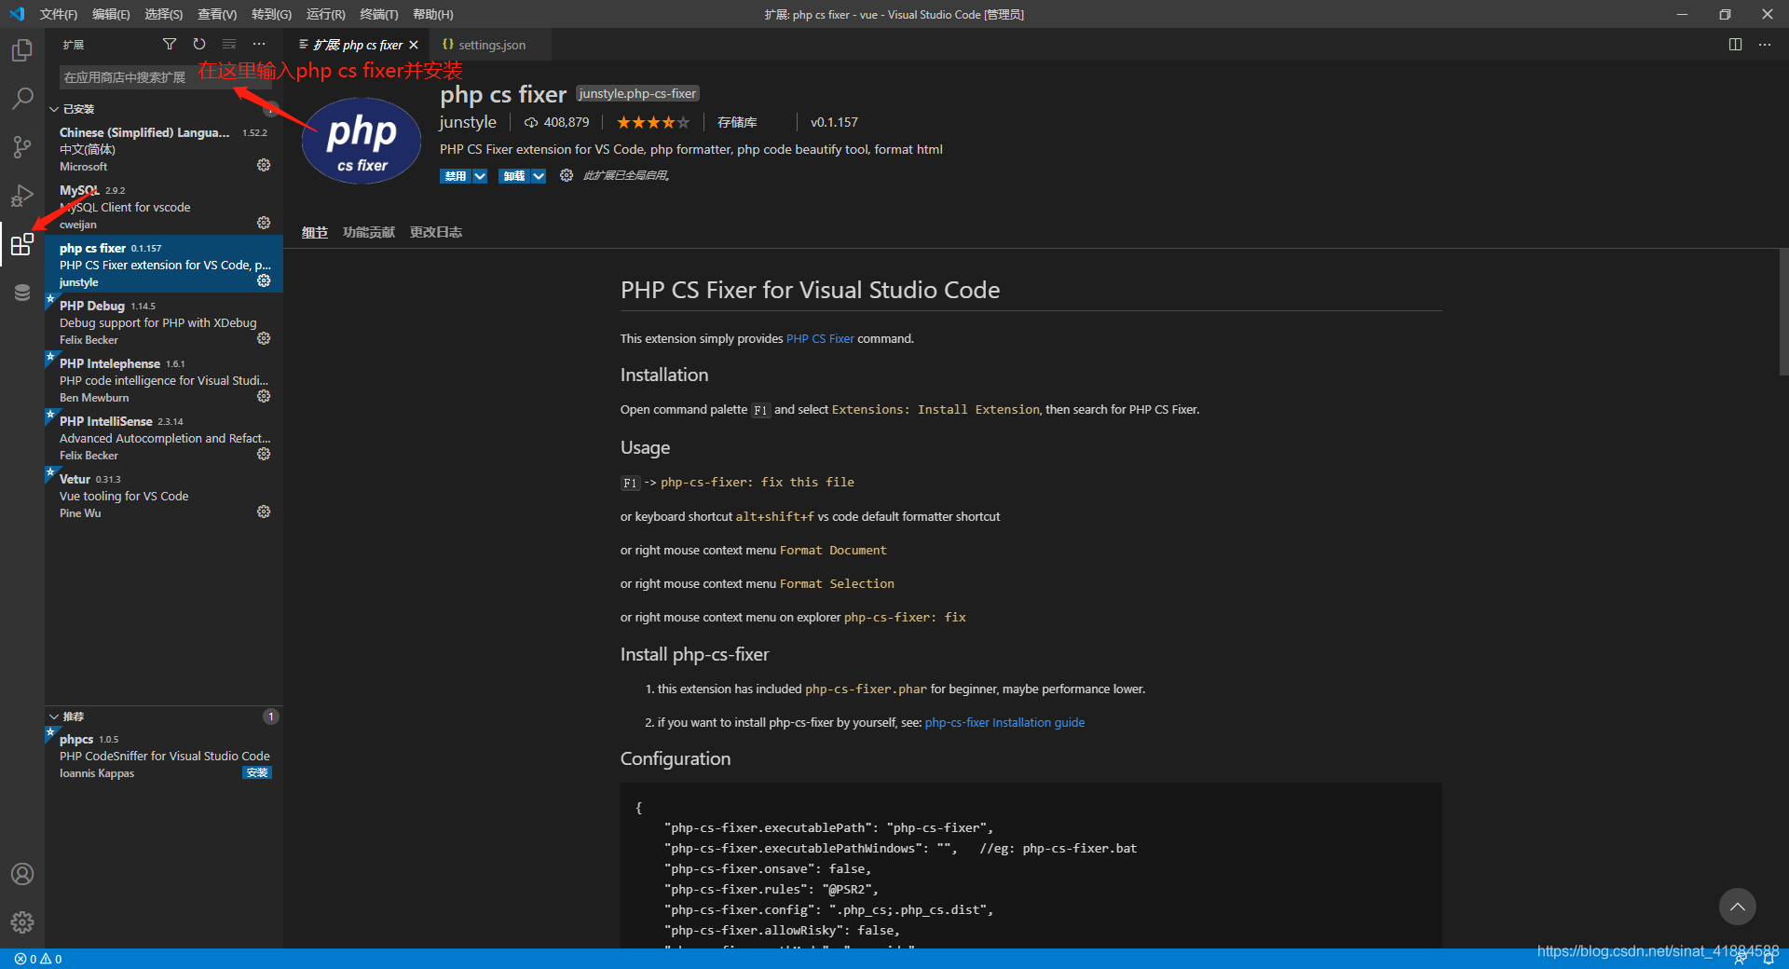Viewport: 1789px width, 969px height.
Task: Open the Accounts icon in activity bar
Action: click(x=22, y=874)
